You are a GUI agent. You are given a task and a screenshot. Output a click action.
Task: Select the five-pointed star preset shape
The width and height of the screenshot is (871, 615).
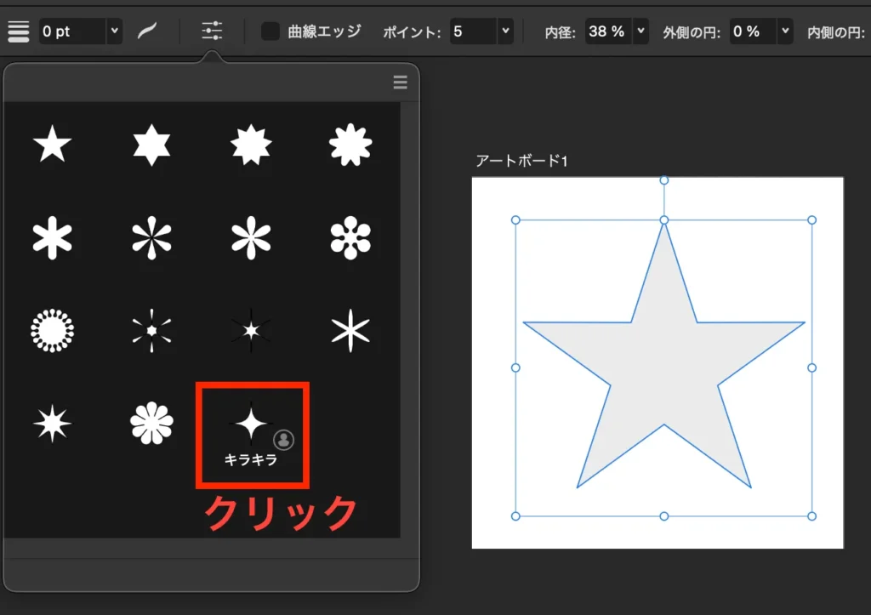[51, 145]
